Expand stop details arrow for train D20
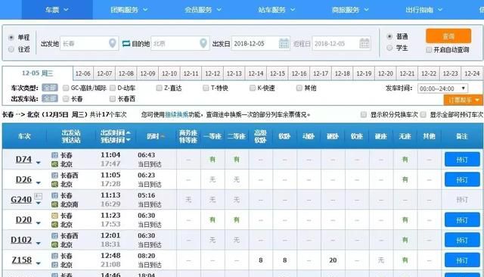Viewport: 484px width, 277px height. tap(39, 223)
